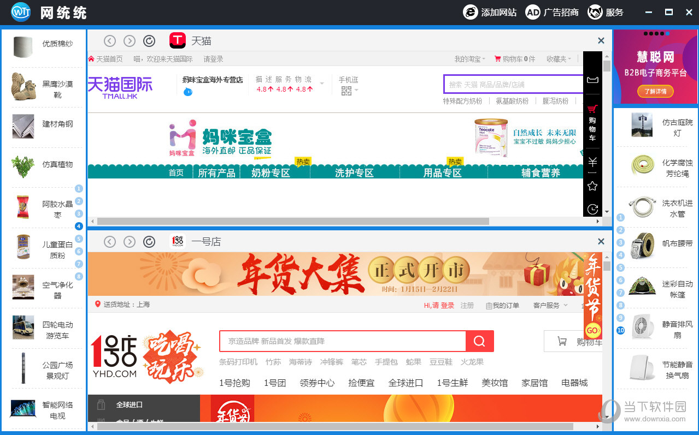Click the star favorites icon in Tmall sidebar
The image size is (699, 435).
[592, 186]
